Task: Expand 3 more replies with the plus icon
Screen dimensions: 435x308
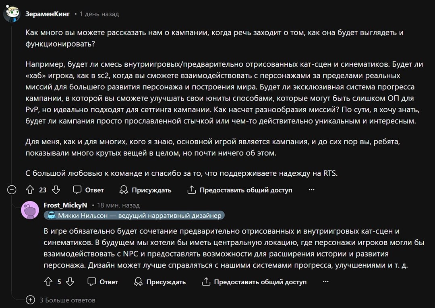Action: tap(30, 300)
